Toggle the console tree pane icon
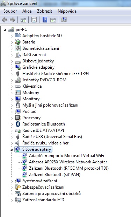Screen dimensions: 131x217 pyautogui.click(x=23, y=20)
